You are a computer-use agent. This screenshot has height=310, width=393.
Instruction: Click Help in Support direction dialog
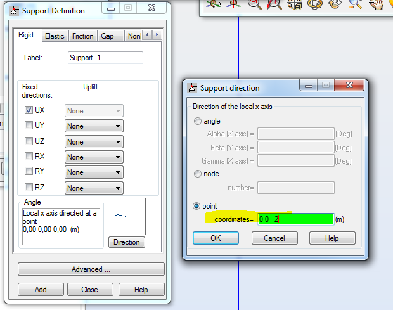tap(332, 238)
